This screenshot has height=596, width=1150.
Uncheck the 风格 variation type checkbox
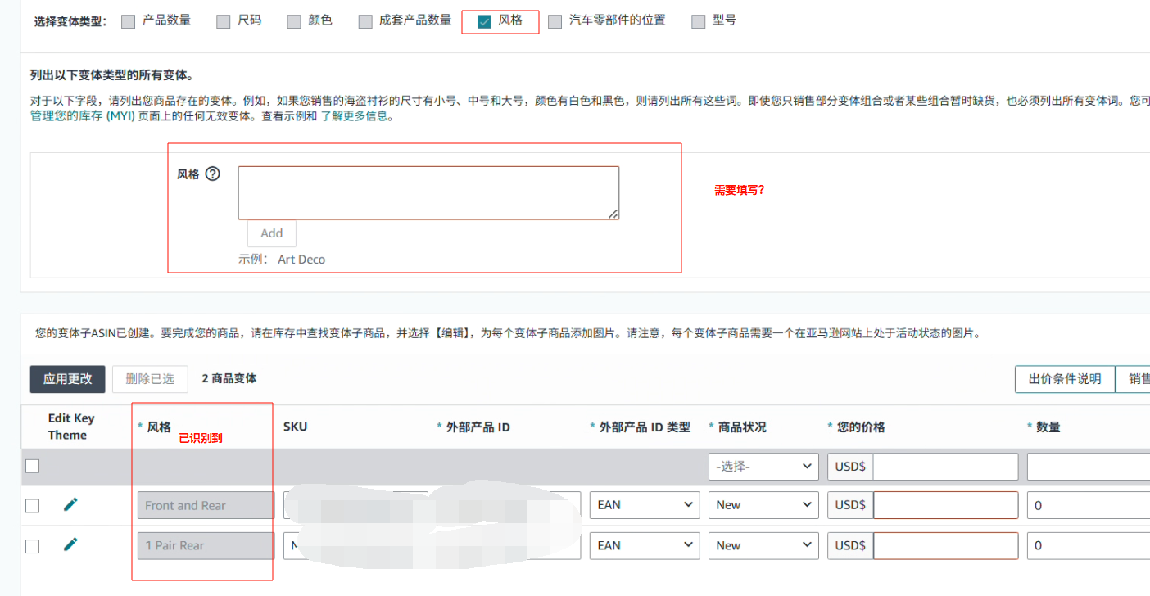coord(484,21)
